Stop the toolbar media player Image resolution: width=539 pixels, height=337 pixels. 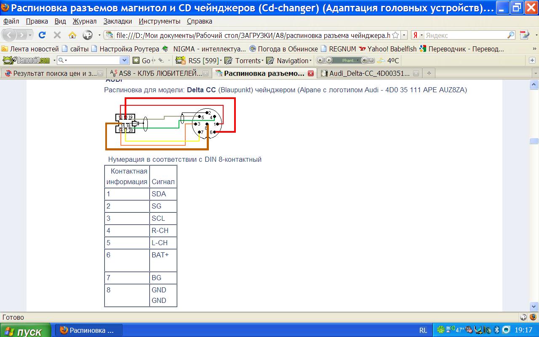(x=320, y=60)
